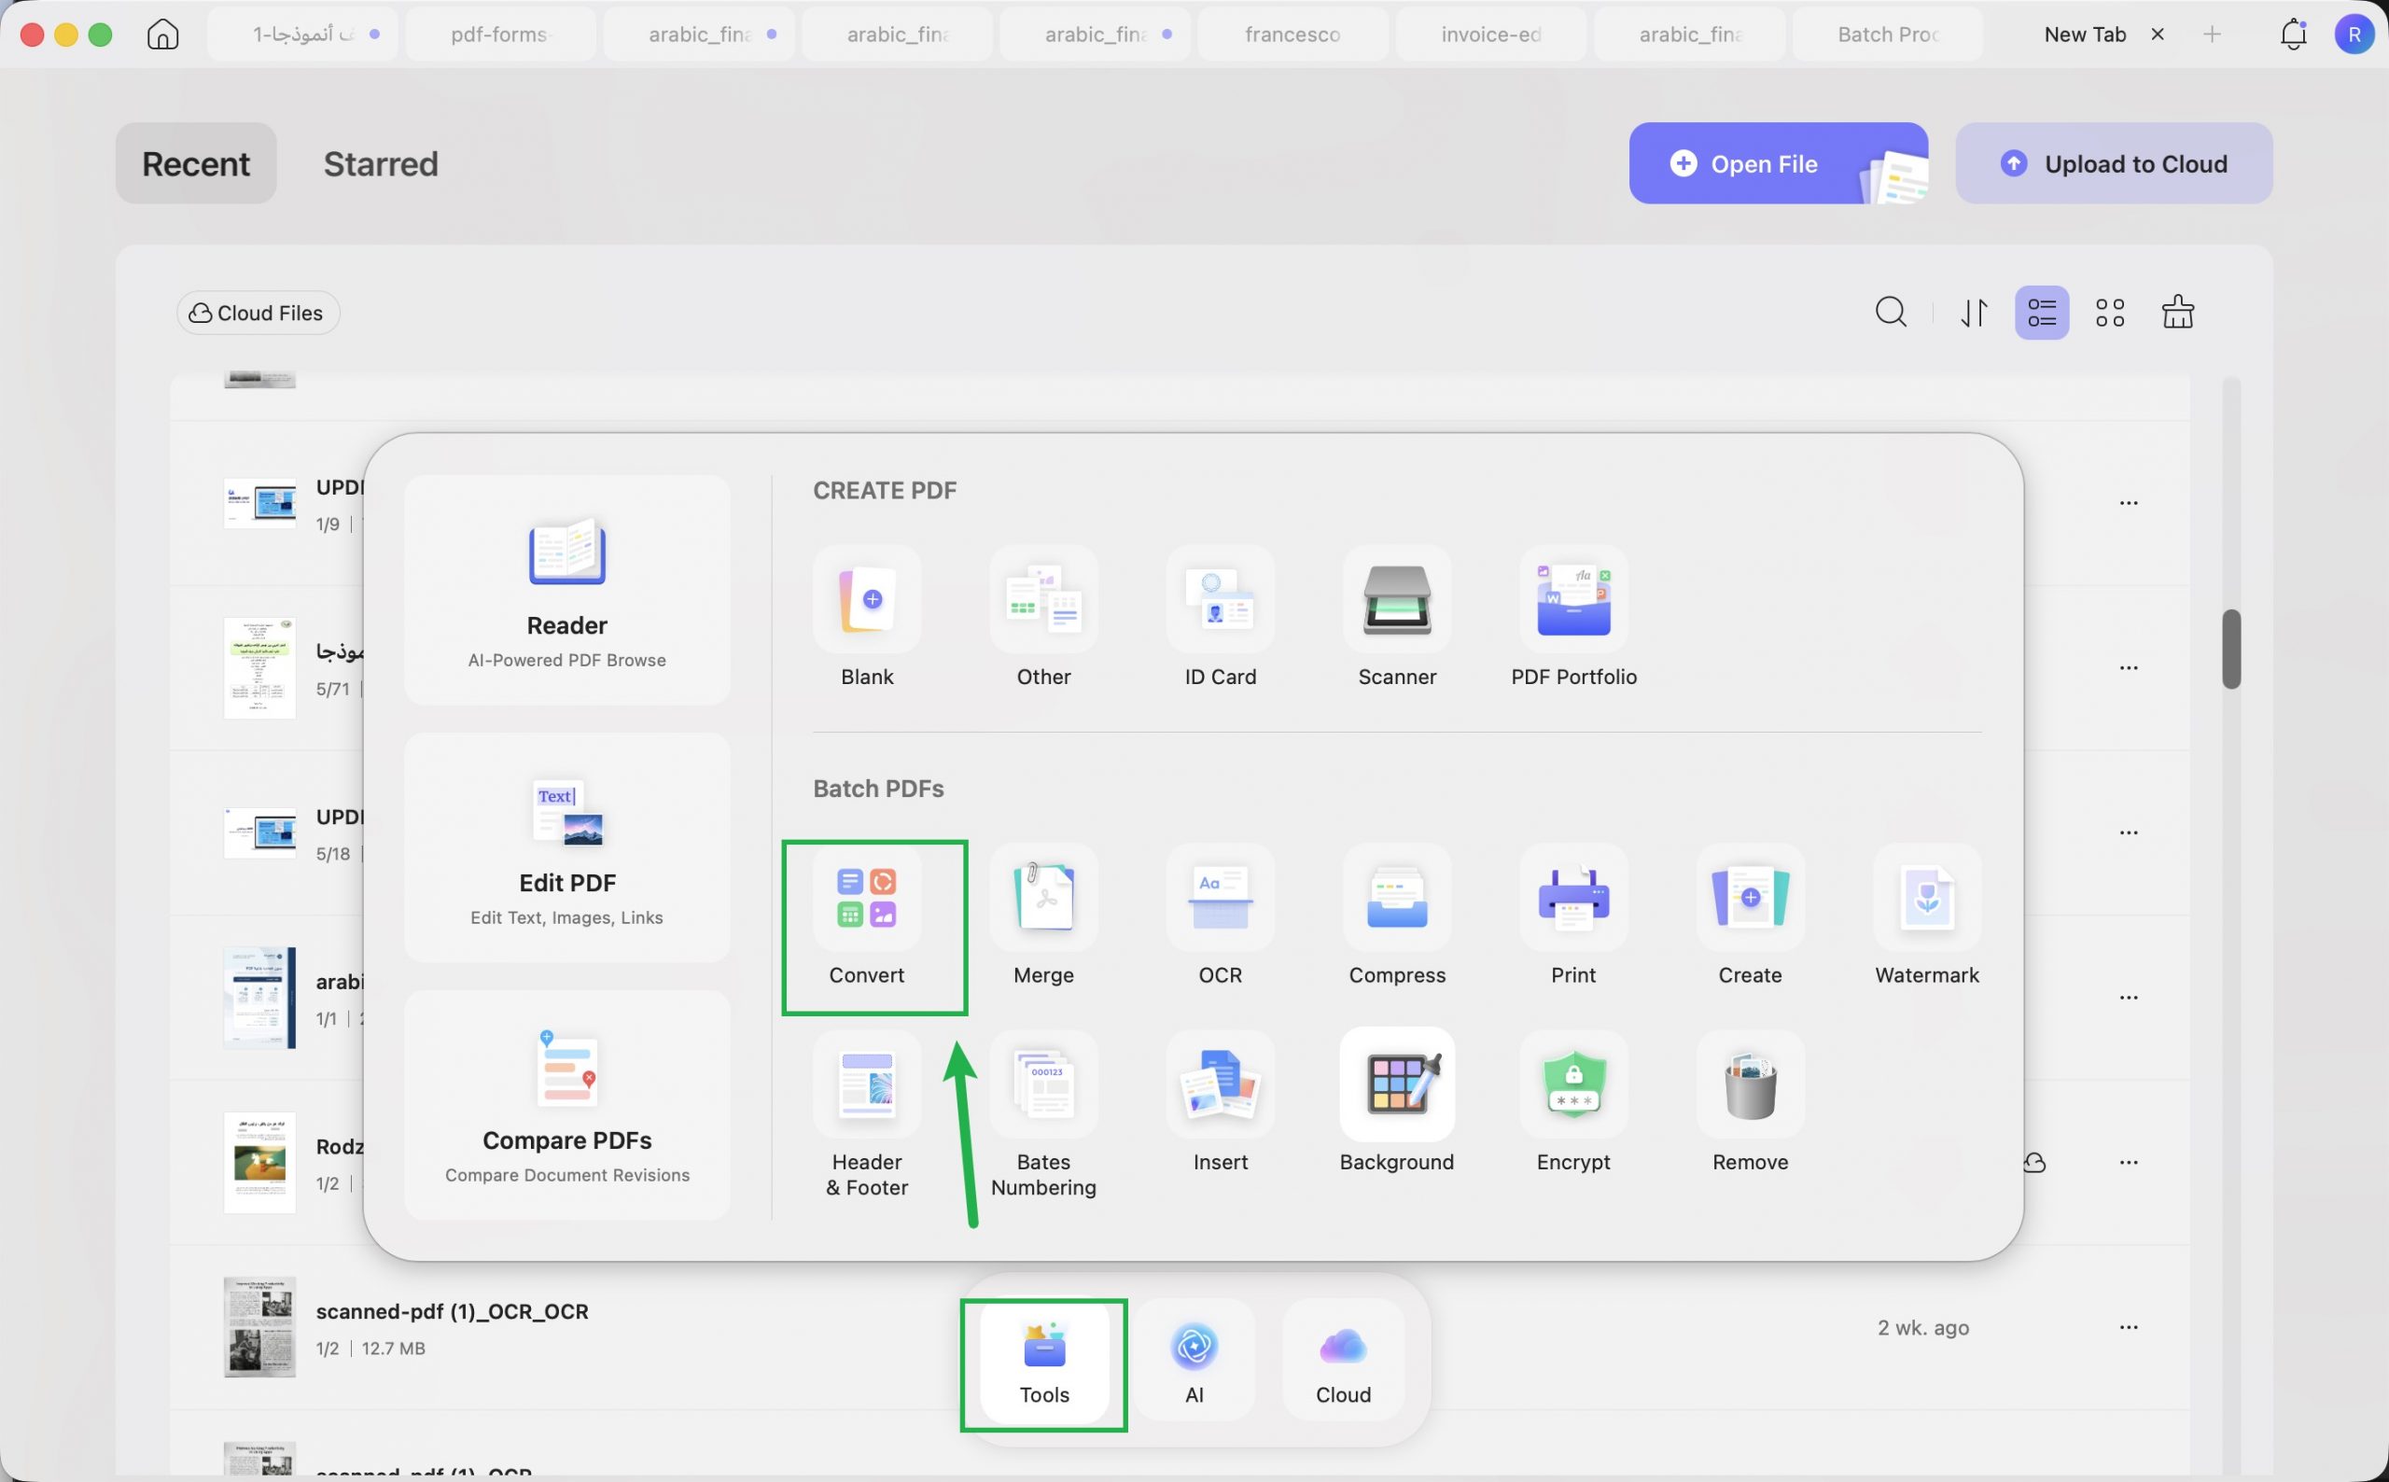Open the sort order menu

(x=1974, y=313)
